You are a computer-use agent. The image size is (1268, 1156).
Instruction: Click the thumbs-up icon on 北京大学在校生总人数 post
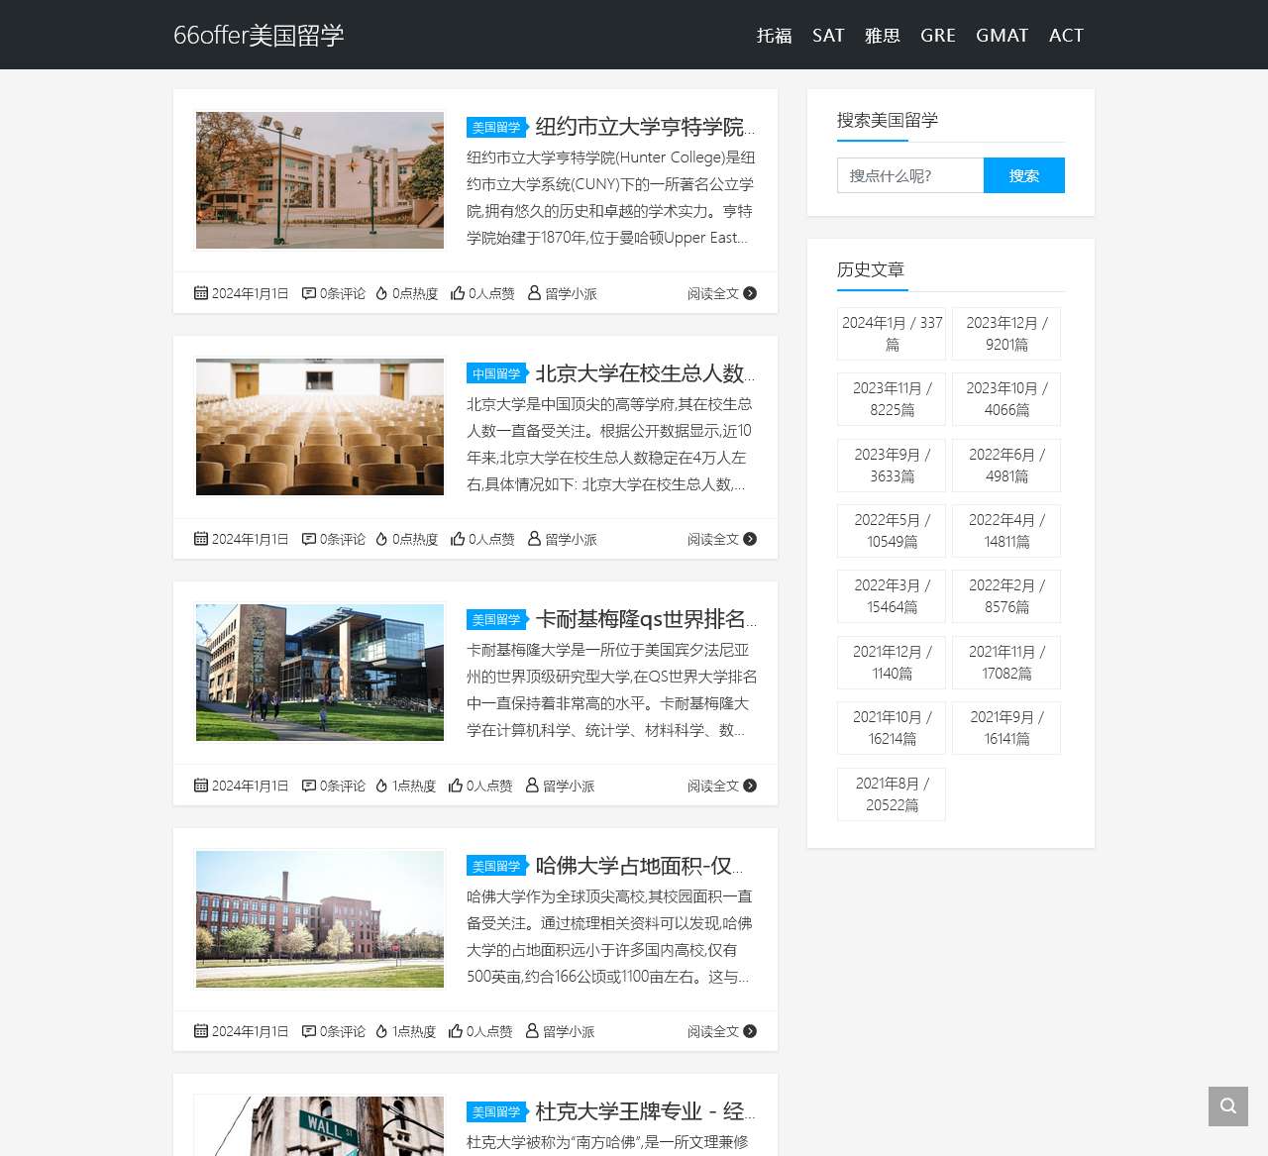(x=458, y=539)
